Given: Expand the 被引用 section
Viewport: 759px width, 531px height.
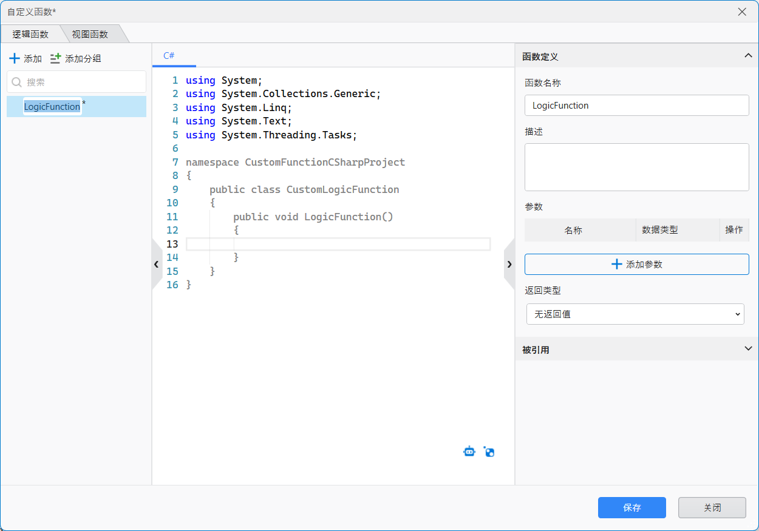Looking at the screenshot, I should (748, 349).
